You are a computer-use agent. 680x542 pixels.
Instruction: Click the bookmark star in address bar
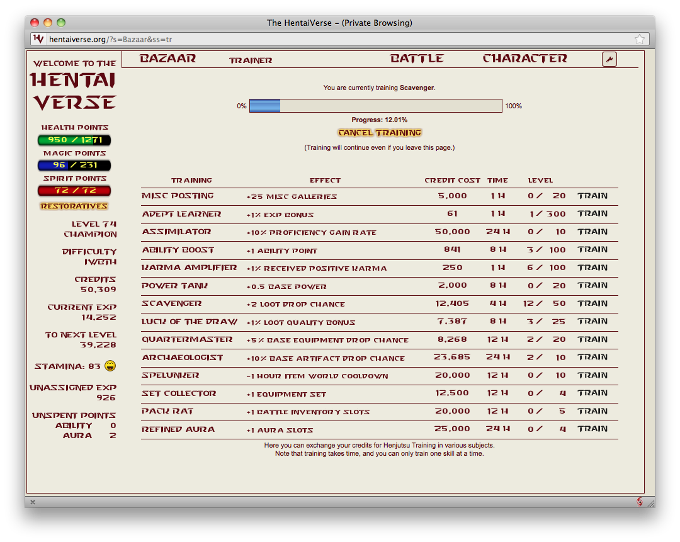point(639,40)
